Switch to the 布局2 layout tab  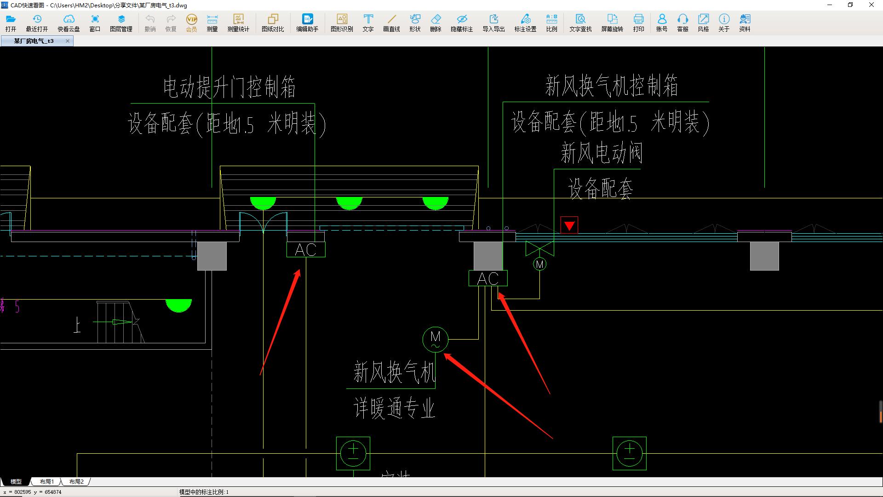point(76,481)
